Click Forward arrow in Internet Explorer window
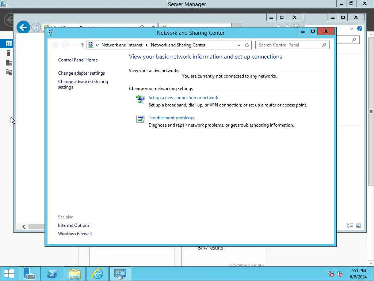Screen dimensions: 374x281 pos(36,27)
